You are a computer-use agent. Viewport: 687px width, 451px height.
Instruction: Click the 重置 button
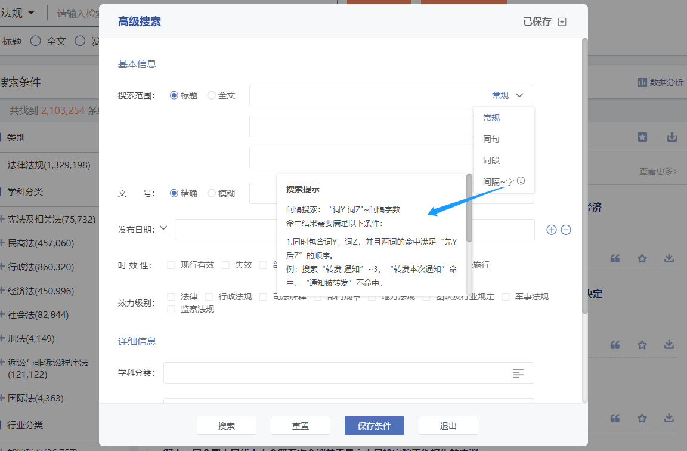[301, 425]
